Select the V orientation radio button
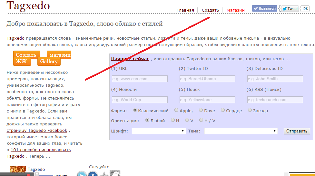This screenshot has width=315, height=176. pos(187,120)
